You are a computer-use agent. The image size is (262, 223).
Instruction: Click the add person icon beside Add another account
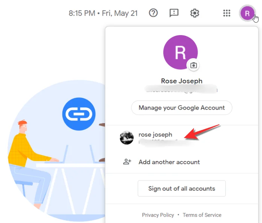click(x=127, y=162)
